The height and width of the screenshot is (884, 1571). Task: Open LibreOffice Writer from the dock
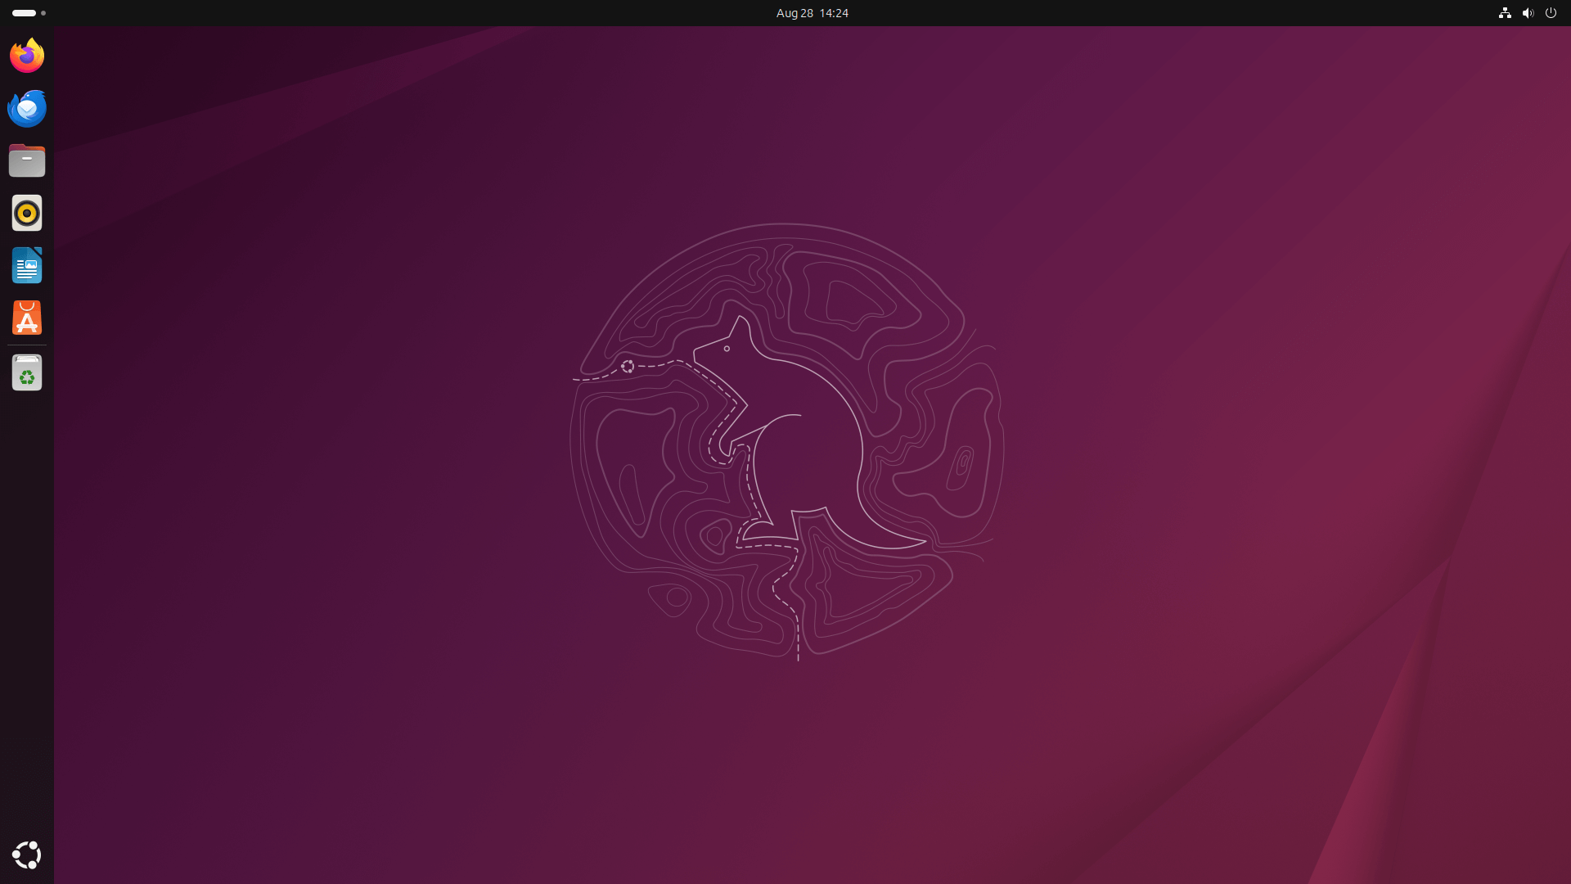27,265
